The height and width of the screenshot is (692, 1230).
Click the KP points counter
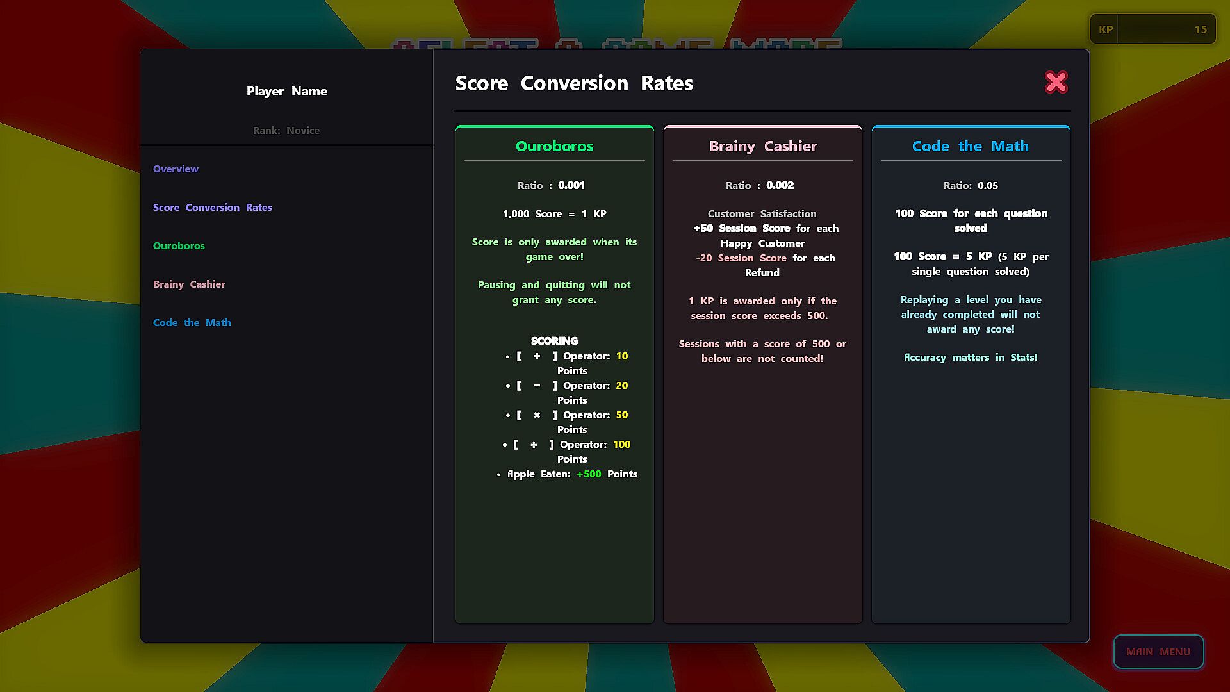pos(1152,29)
